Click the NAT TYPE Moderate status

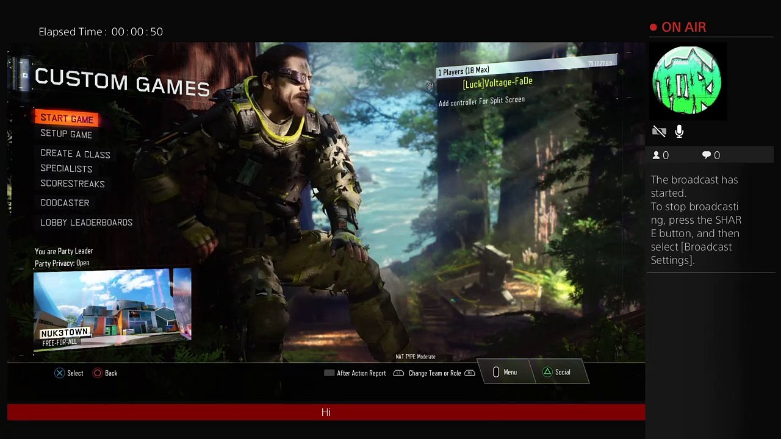pyautogui.click(x=416, y=357)
